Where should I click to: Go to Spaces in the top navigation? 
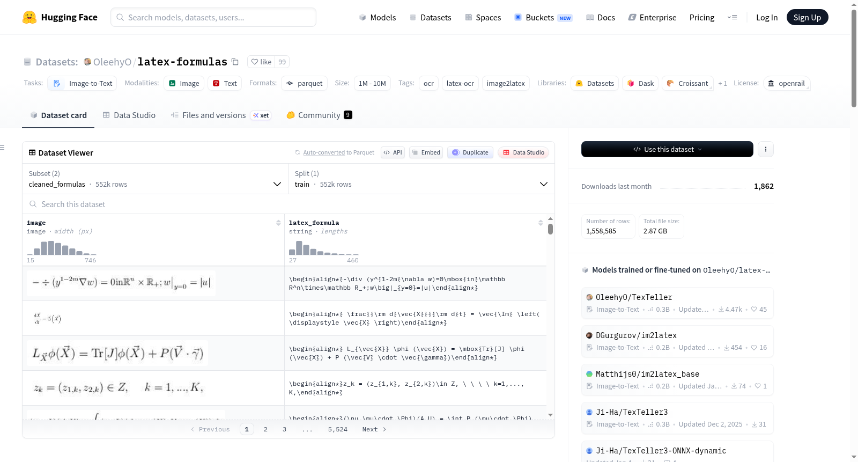tap(483, 18)
